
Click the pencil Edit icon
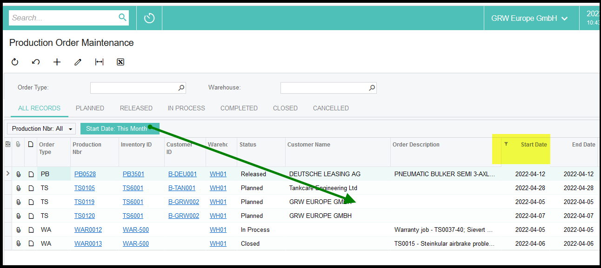pyautogui.click(x=78, y=62)
